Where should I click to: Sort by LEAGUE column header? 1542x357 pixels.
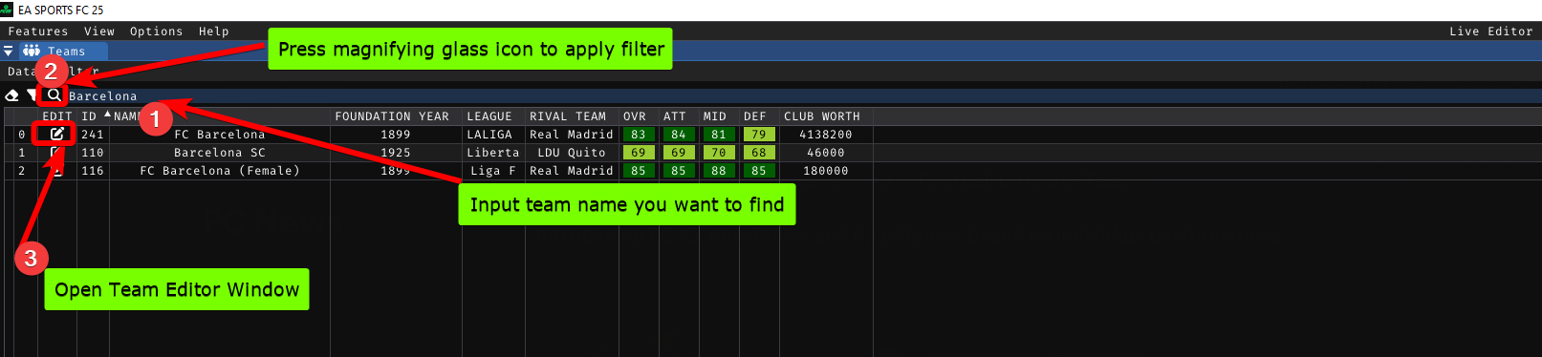point(489,116)
